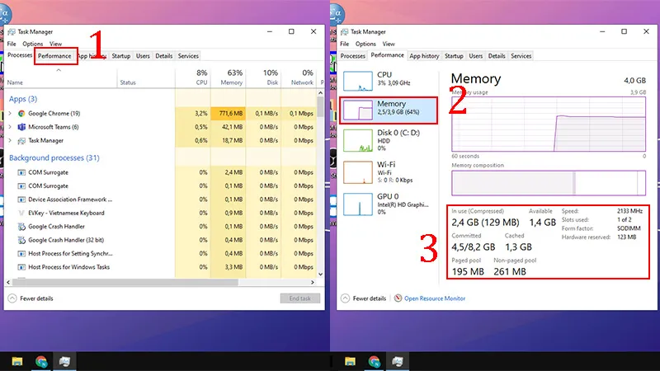Switch to Users tab in left Task Manager

pos(143,56)
